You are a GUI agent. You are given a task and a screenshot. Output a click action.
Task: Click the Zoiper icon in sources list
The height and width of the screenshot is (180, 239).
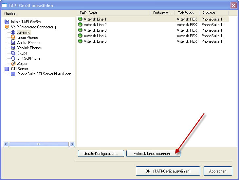click(13, 64)
